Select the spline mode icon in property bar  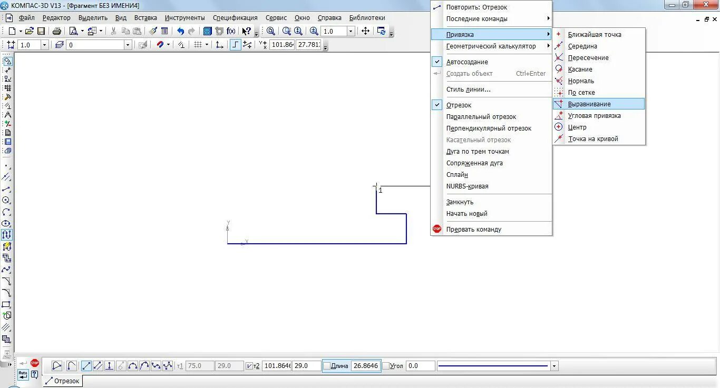pyautogui.click(x=156, y=365)
